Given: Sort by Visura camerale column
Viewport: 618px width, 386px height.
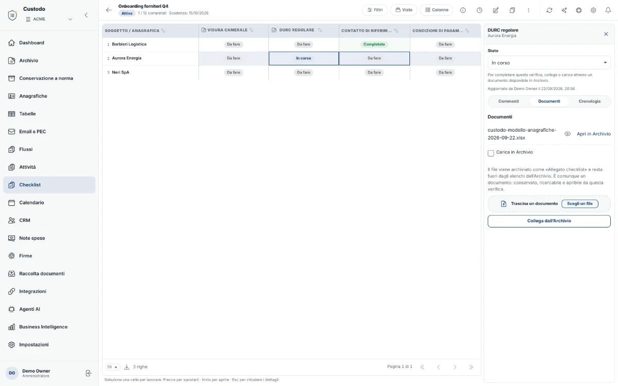Looking at the screenshot, I should pos(251,30).
